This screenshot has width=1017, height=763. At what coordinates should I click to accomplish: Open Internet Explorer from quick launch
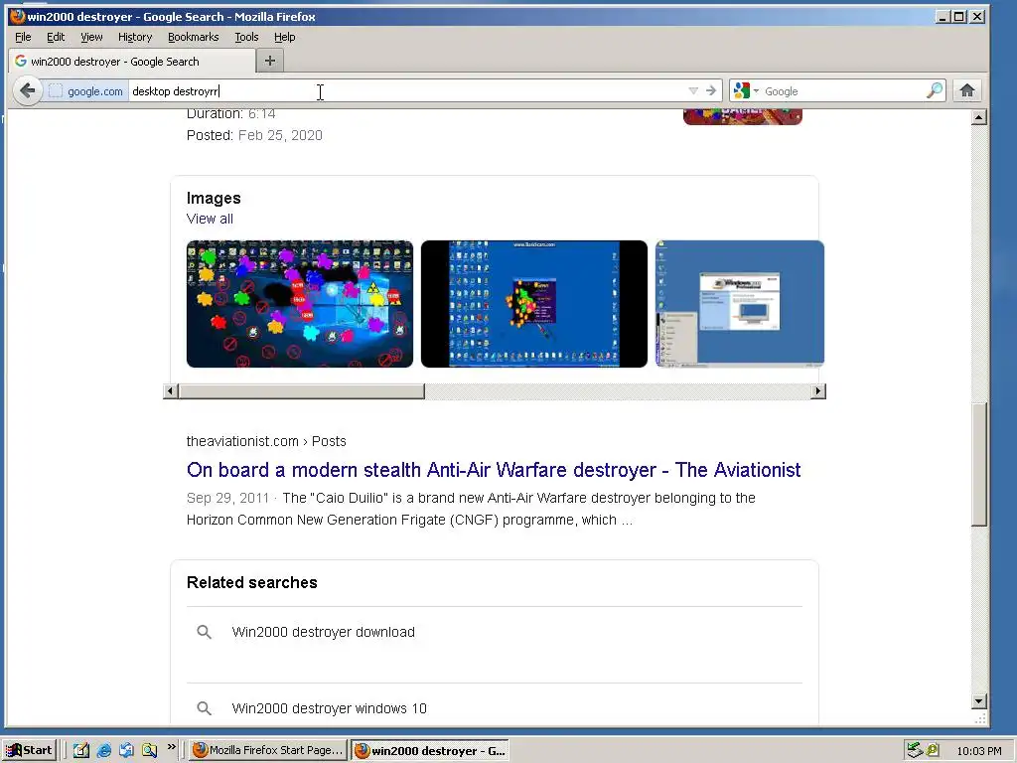click(103, 750)
